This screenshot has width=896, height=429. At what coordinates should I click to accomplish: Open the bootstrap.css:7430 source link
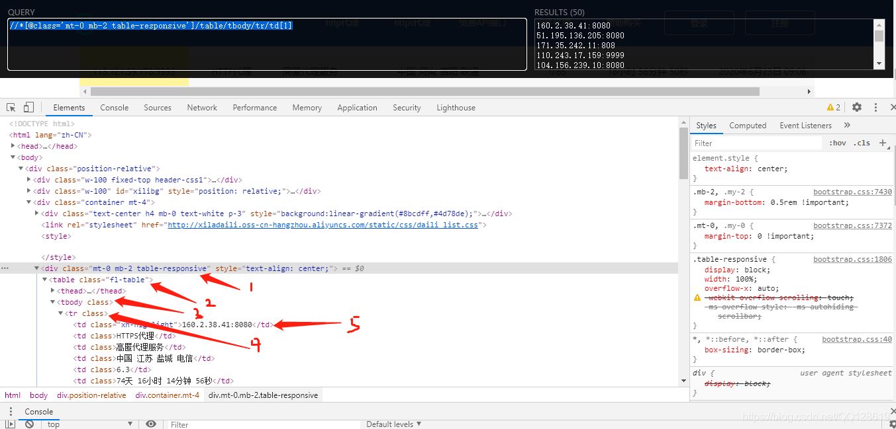click(852, 191)
